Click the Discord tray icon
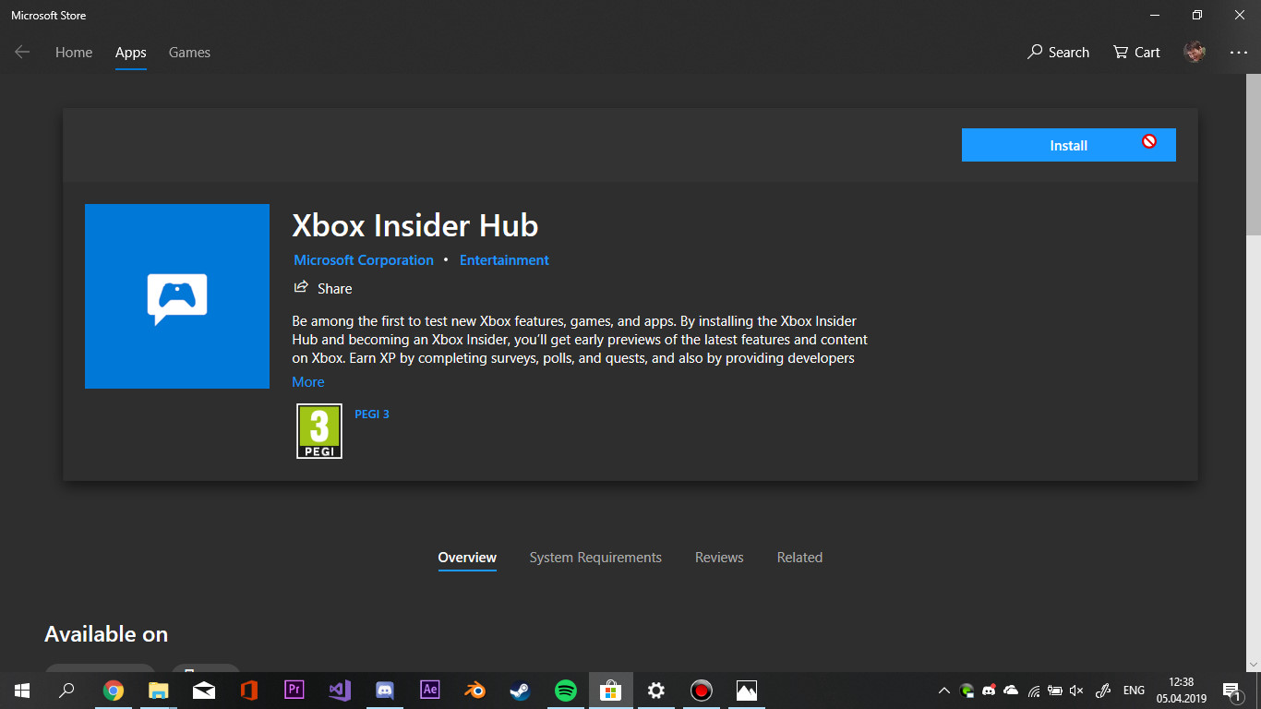 pyautogui.click(x=989, y=691)
